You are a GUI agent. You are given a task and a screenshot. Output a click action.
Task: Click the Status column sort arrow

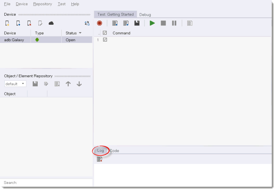pos(80,33)
